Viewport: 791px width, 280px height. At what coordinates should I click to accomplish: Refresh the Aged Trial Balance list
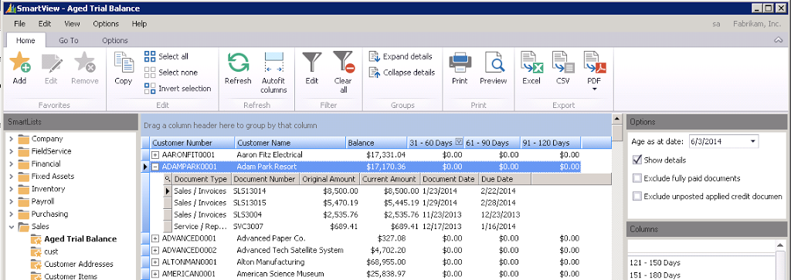click(238, 63)
